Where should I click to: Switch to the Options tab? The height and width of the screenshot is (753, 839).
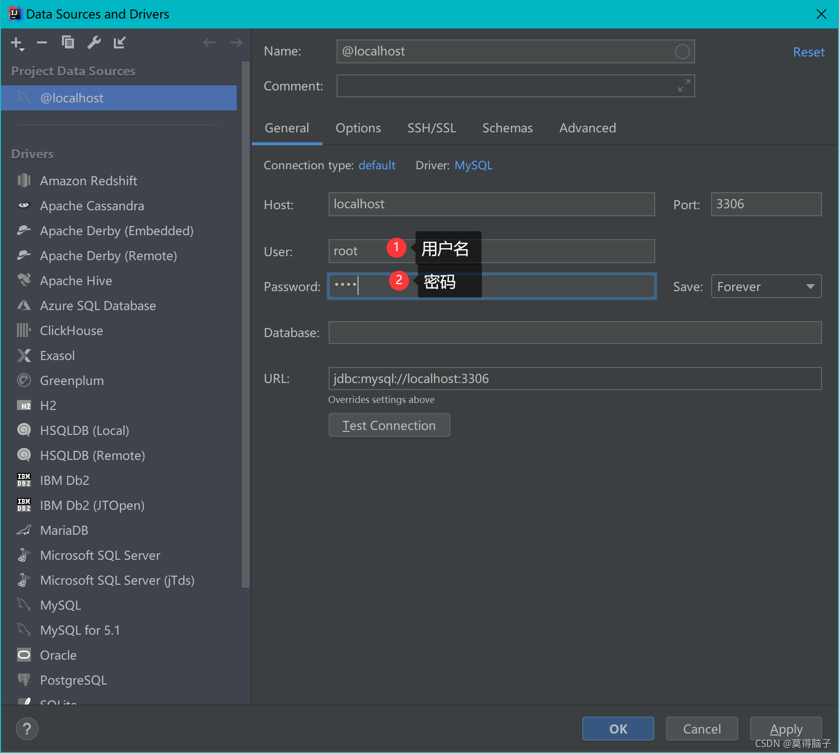pos(358,128)
